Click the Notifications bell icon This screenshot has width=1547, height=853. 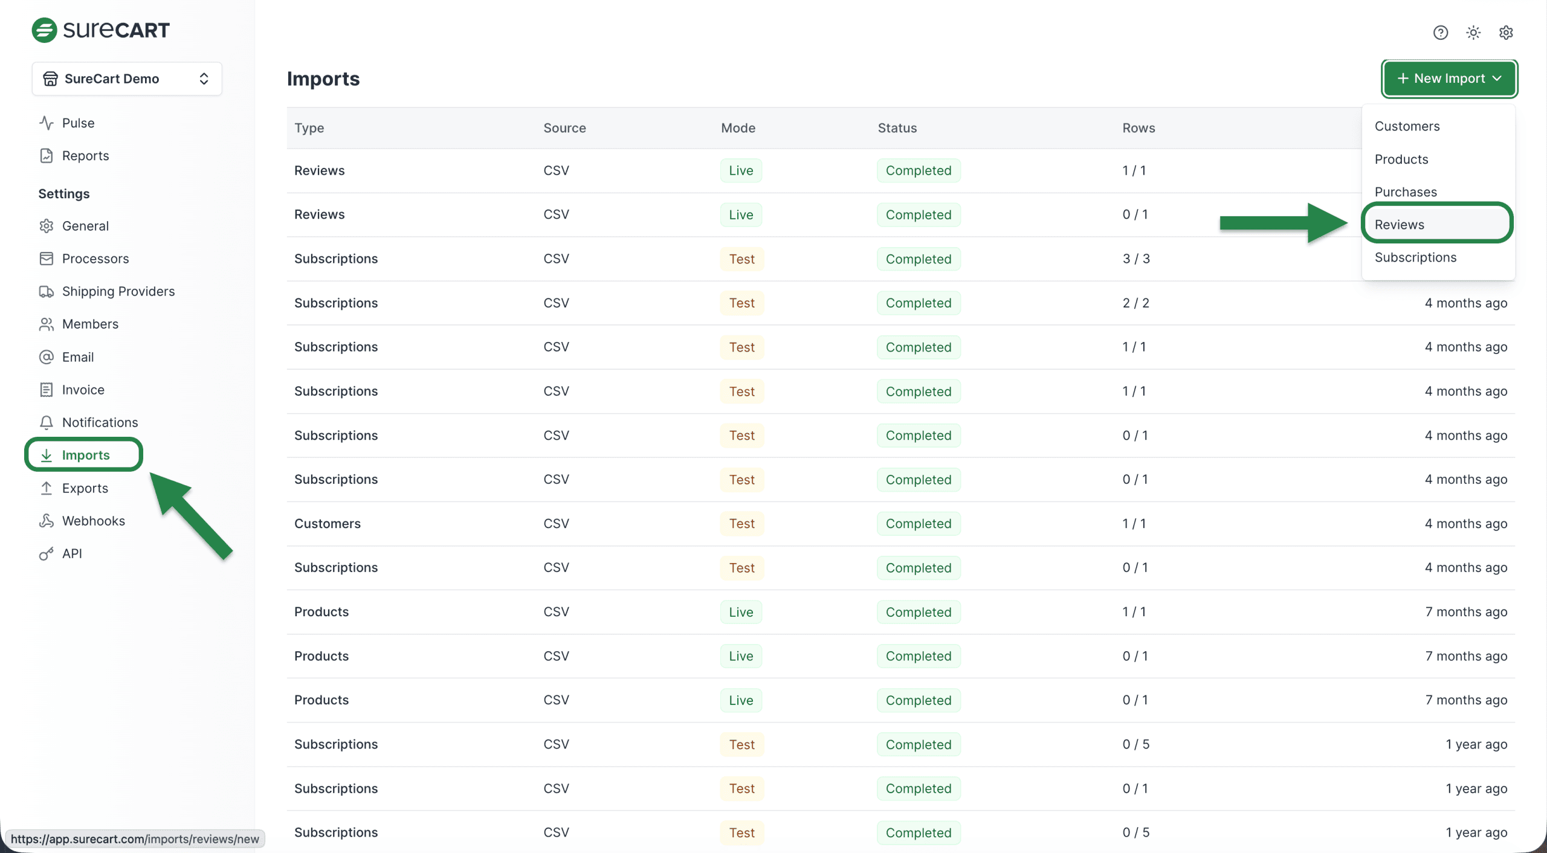coord(47,422)
